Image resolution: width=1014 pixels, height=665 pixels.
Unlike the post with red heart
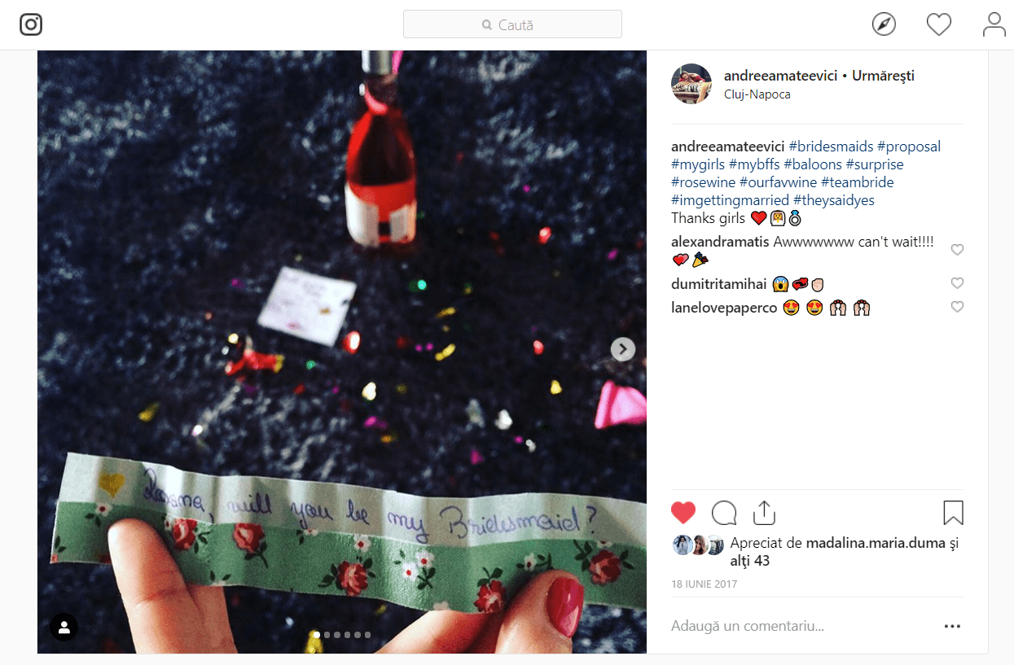click(x=683, y=513)
